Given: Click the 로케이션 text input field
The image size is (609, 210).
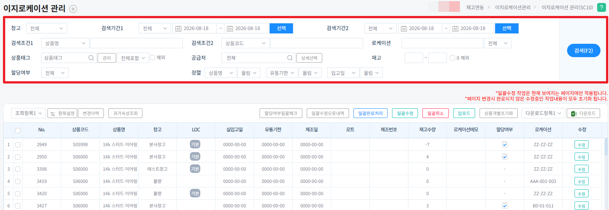Looking at the screenshot, I should coord(442,43).
